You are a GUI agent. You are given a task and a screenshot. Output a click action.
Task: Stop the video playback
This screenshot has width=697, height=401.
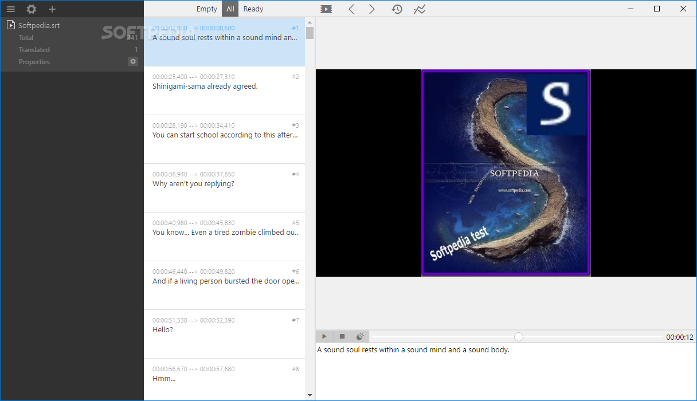click(x=342, y=336)
